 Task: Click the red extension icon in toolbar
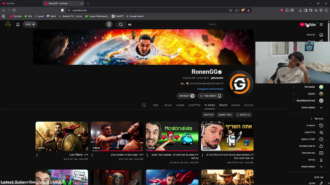pyautogui.click(x=282, y=10)
